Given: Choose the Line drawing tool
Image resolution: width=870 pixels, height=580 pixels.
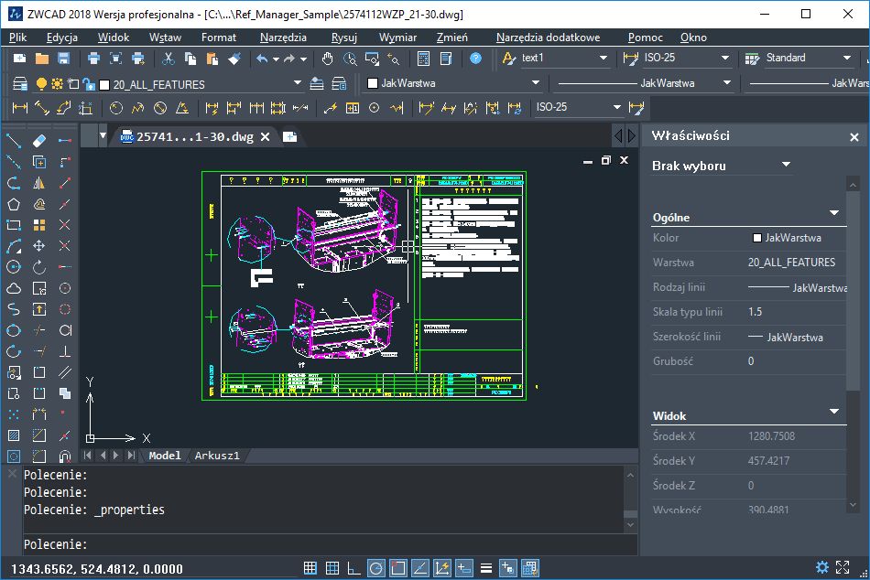Looking at the screenshot, I should tap(14, 141).
